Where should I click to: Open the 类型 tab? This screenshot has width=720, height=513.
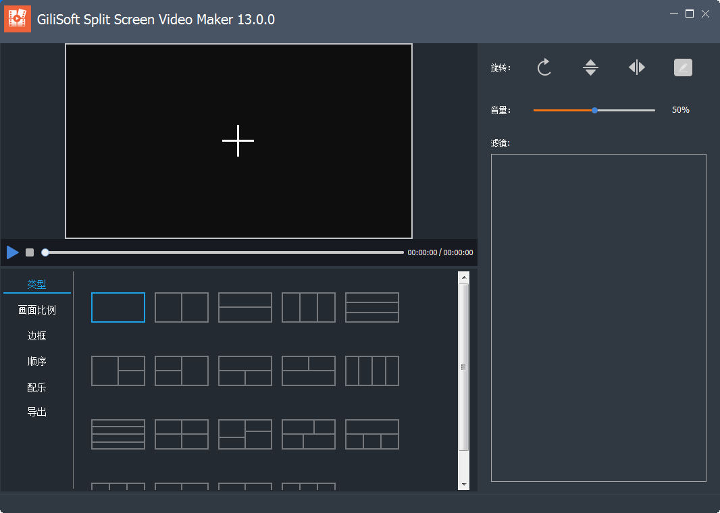(36, 284)
